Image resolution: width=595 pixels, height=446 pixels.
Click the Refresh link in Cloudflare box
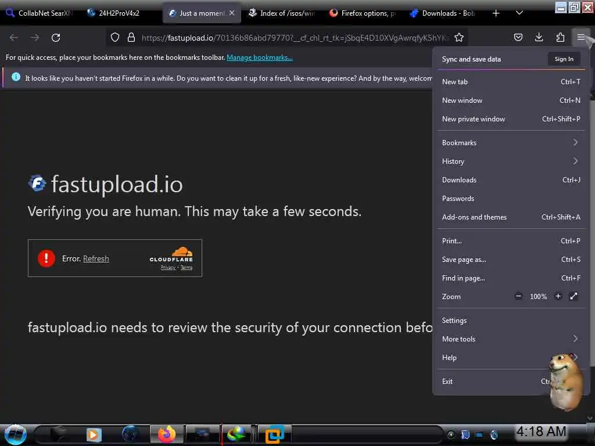96,258
